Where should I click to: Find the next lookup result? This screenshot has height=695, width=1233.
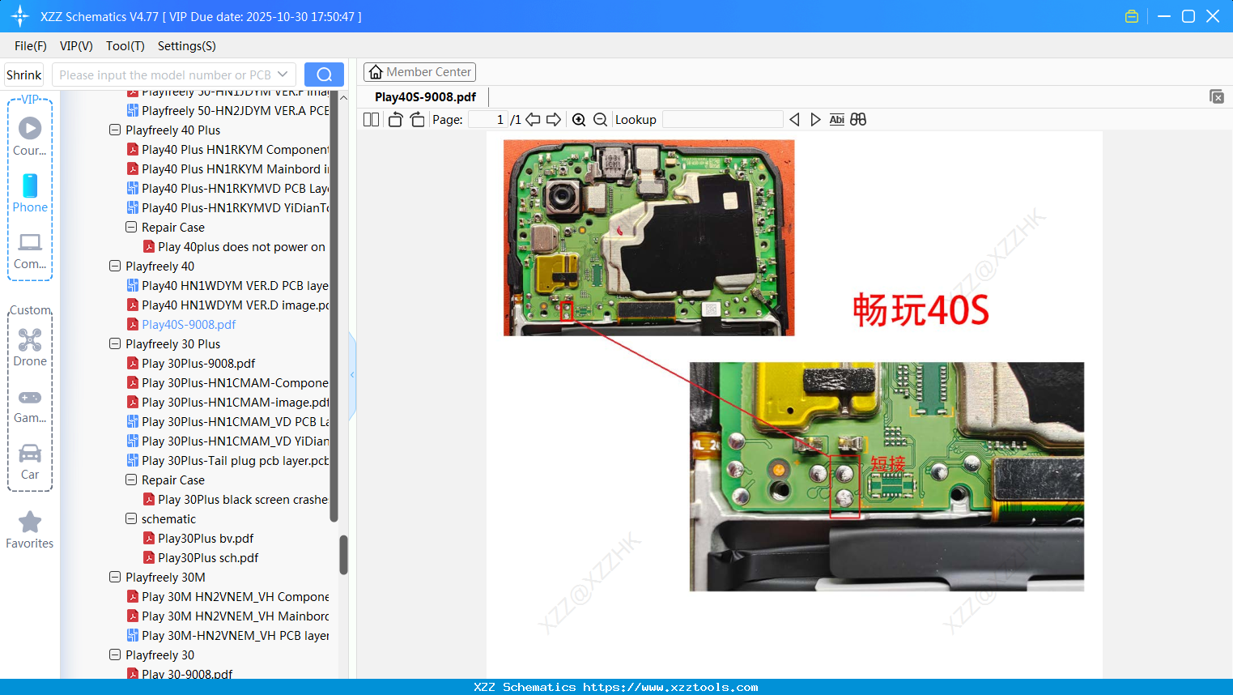click(815, 120)
